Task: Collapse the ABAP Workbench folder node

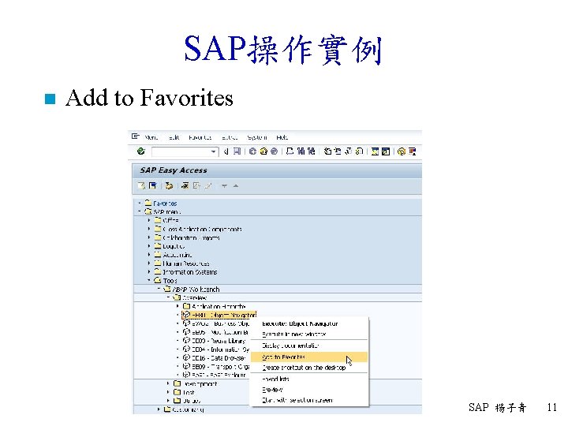Action: [159, 289]
